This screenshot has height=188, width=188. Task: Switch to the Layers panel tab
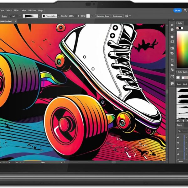pyautogui.click(x=180, y=125)
